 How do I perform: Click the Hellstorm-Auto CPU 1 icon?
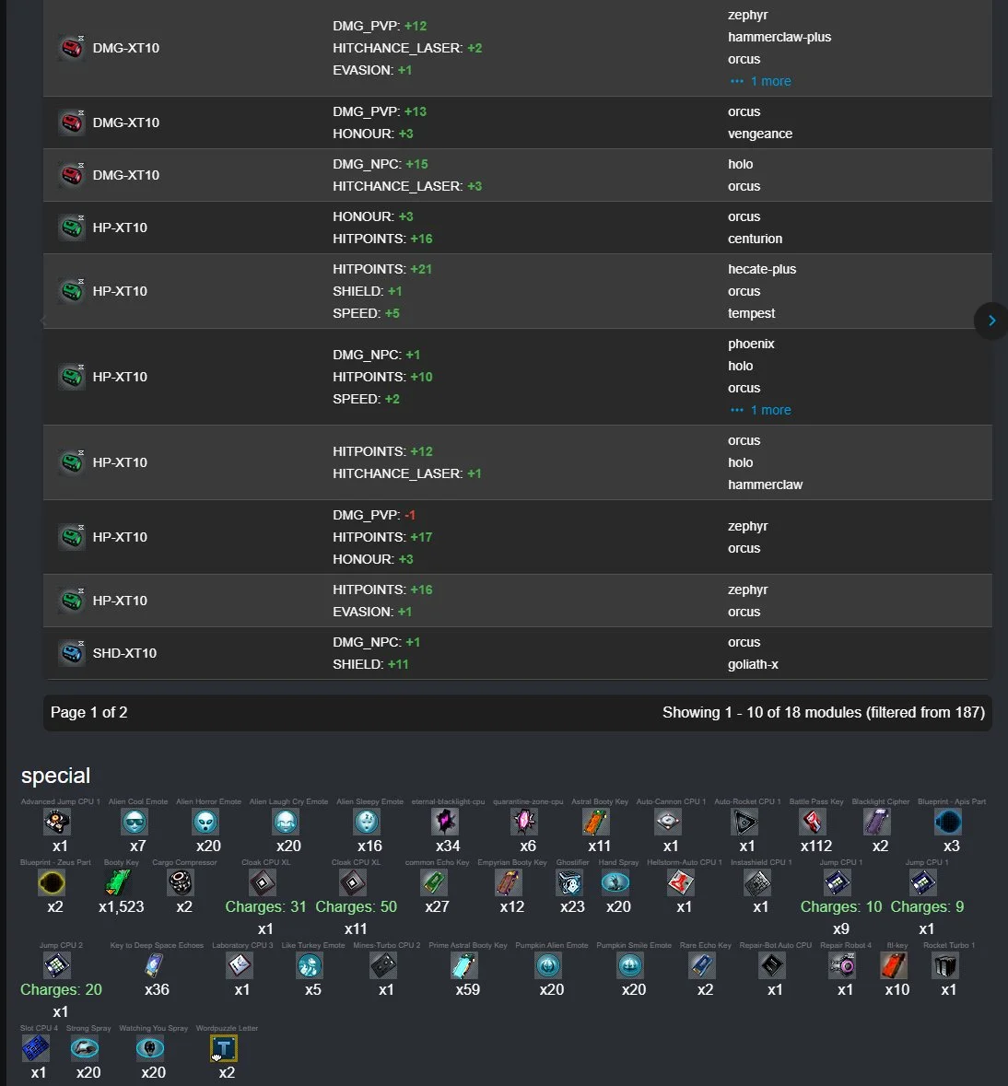[x=681, y=882]
